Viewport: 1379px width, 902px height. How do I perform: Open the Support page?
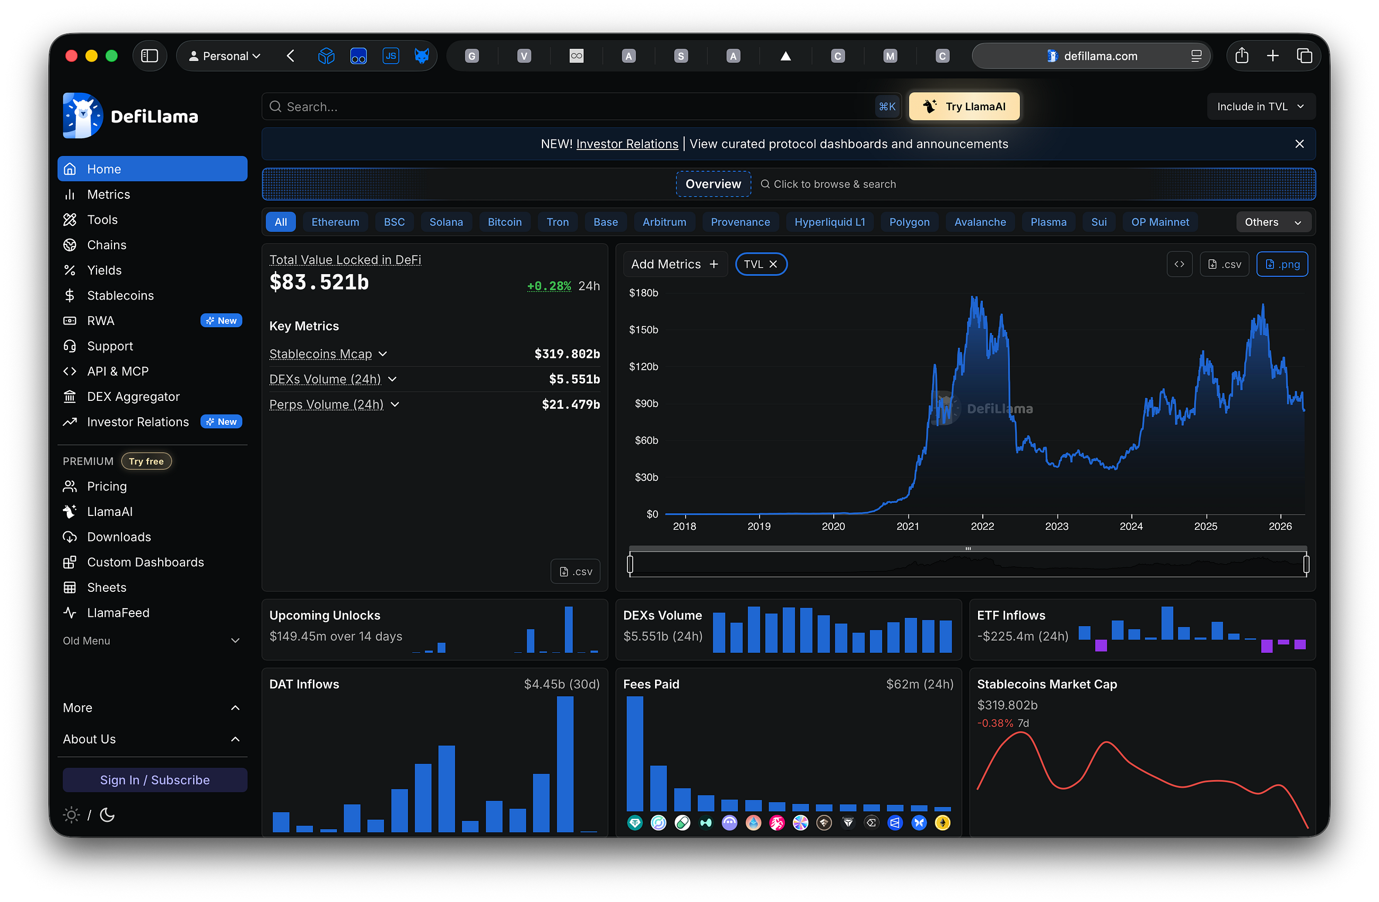pyautogui.click(x=152, y=346)
